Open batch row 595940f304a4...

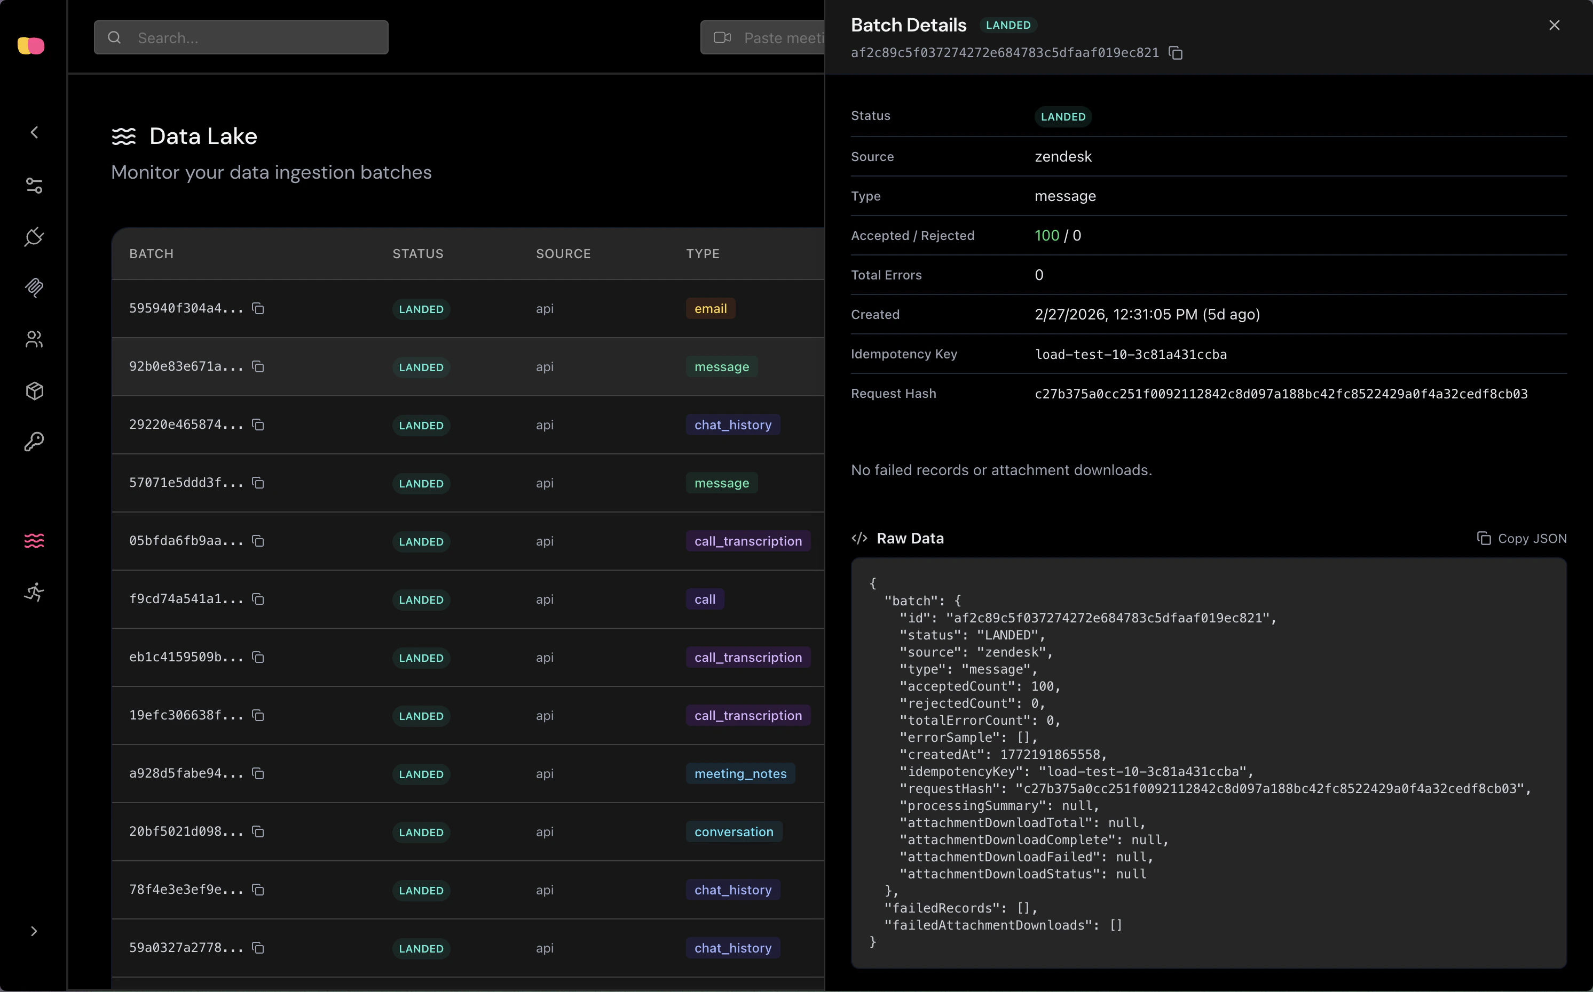[x=468, y=308]
